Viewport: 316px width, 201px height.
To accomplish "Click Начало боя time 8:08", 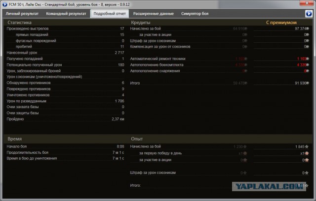I will [120, 146].
